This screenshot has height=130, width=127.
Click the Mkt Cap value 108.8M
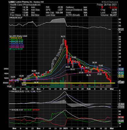click(59, 13)
